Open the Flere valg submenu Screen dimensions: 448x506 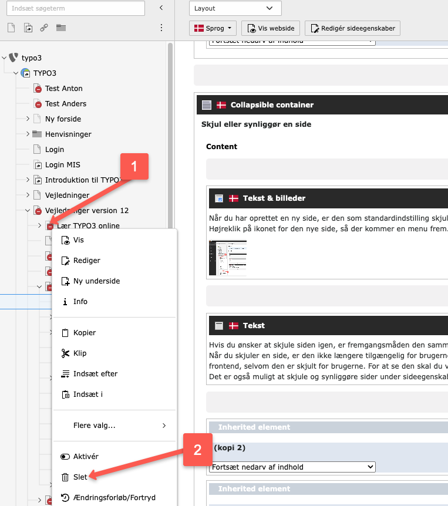[x=114, y=426]
